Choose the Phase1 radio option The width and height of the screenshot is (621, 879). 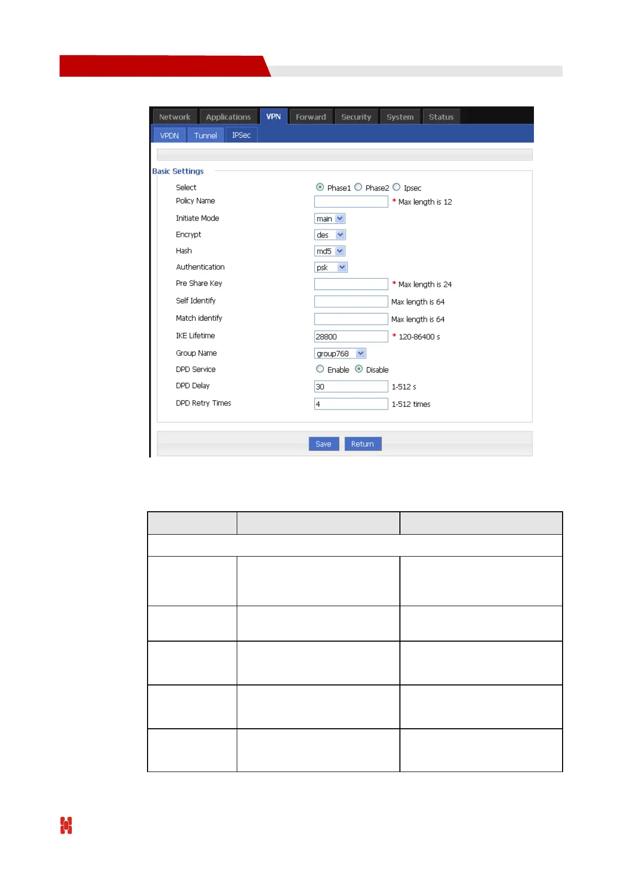point(320,187)
